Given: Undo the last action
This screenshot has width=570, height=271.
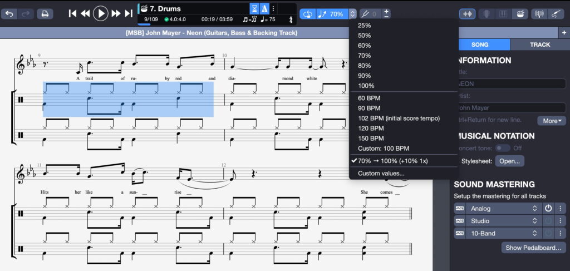Looking at the screenshot, I should coord(9,14).
